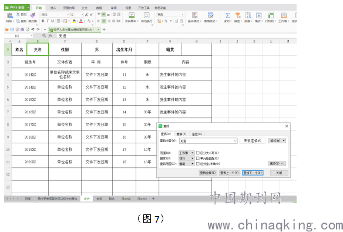The height and width of the screenshot is (232, 343).
Task: Tick the 单元格匹配 match cell checkbox
Action: (x=198, y=158)
